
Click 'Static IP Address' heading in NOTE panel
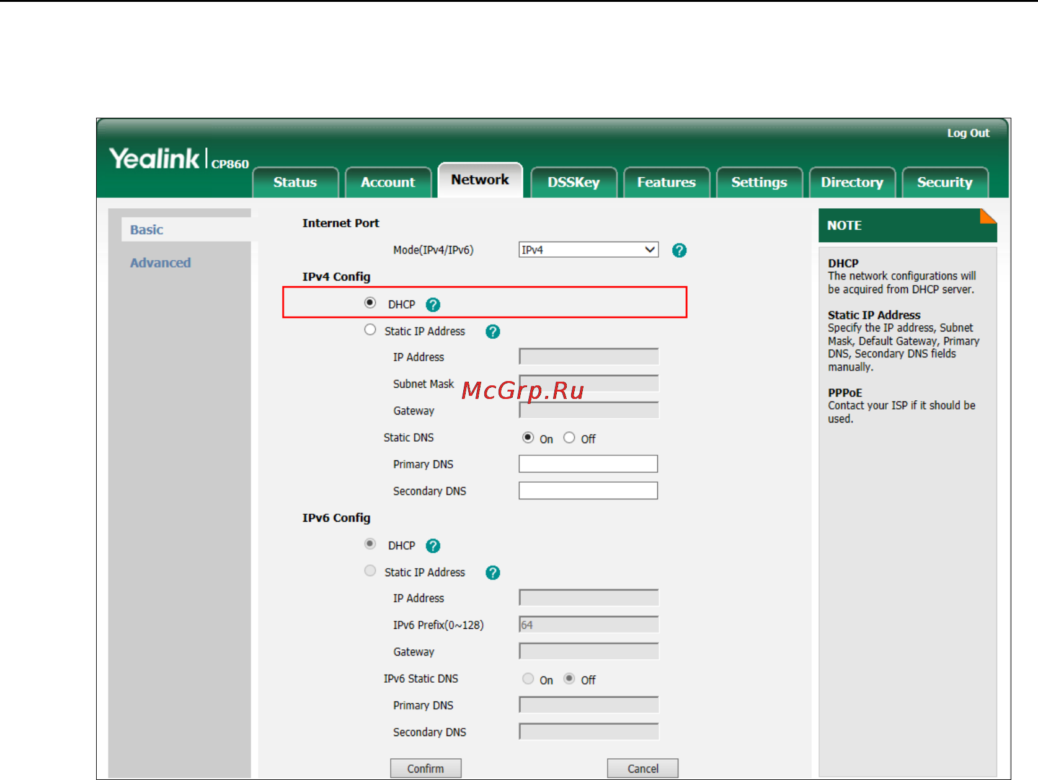[x=874, y=315]
